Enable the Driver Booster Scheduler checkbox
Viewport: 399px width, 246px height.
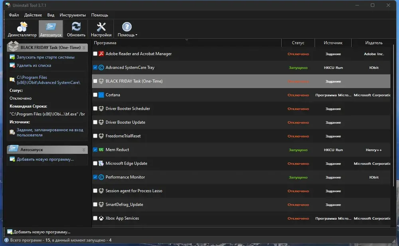pos(95,108)
